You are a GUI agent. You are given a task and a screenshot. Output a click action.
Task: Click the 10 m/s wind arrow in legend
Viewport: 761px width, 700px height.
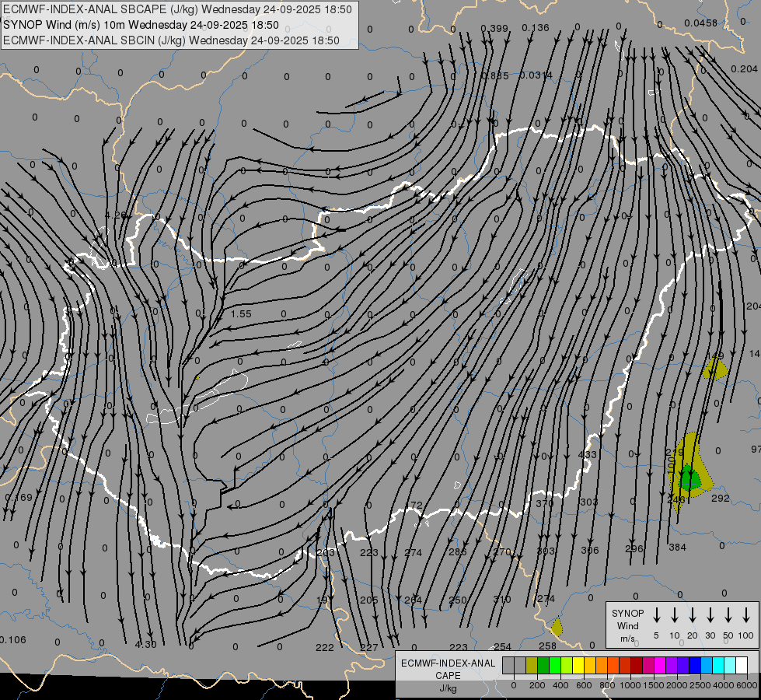(674, 615)
